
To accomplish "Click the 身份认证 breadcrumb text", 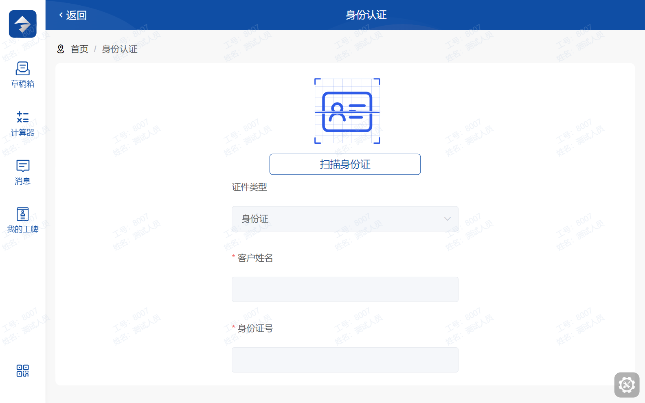I will [120, 49].
